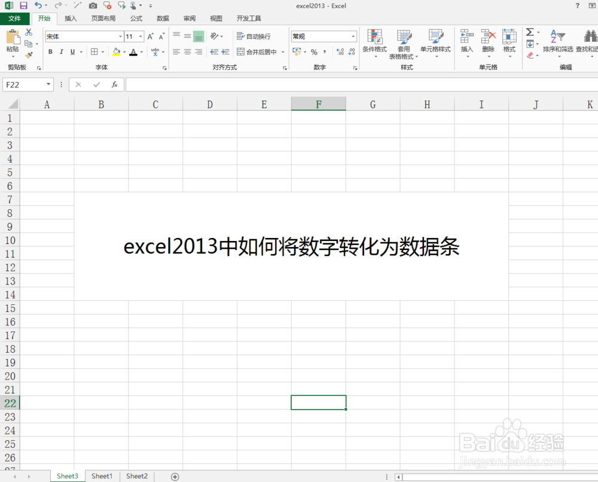
Task: Increase the indent level
Action: pyautogui.click(x=225, y=52)
